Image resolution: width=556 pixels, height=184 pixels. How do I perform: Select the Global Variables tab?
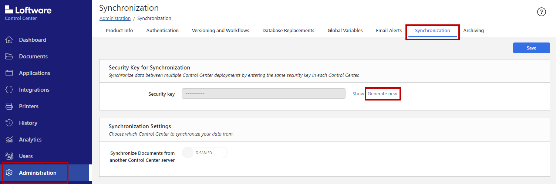[345, 31]
